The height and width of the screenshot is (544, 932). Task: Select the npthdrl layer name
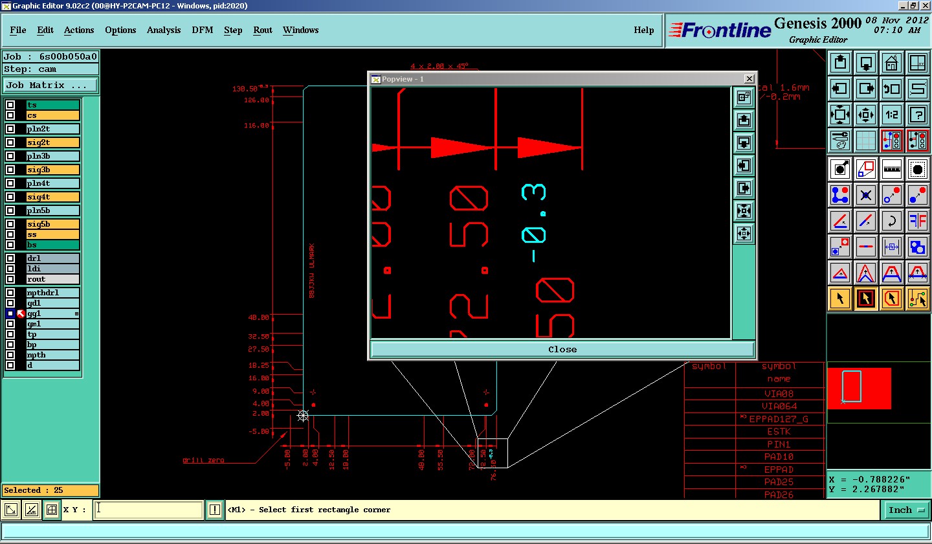[x=52, y=293]
